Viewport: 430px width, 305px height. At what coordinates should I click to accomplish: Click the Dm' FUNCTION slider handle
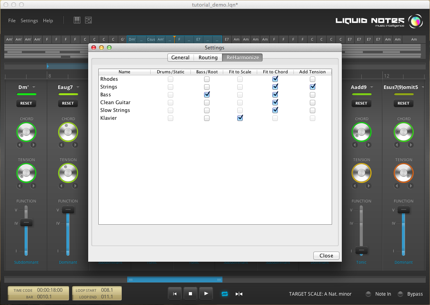coord(26,223)
